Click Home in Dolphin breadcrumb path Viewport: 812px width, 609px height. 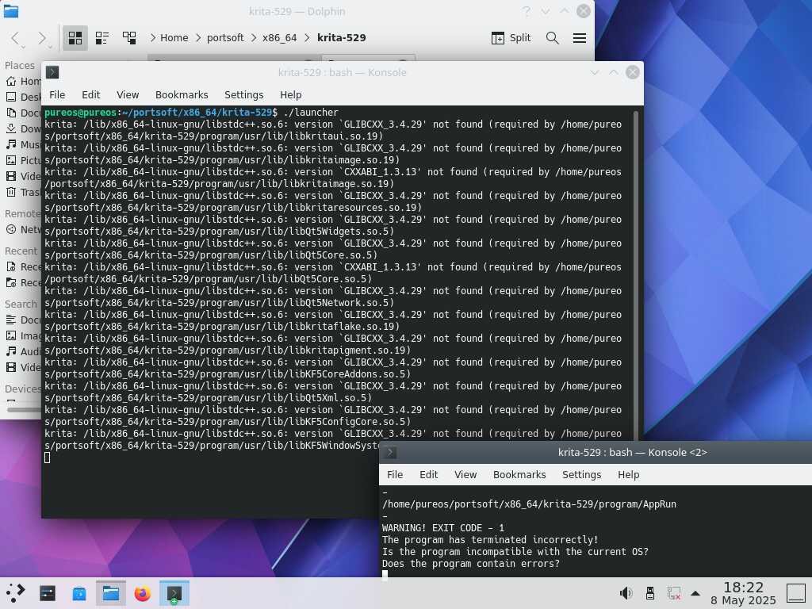pos(174,38)
